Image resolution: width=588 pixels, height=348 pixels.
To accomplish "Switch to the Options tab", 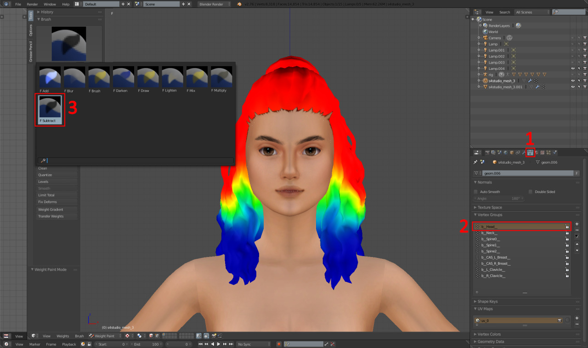I will point(31,30).
